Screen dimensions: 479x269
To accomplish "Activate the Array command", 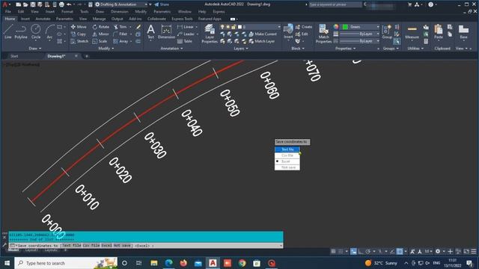I will tap(120, 41).
